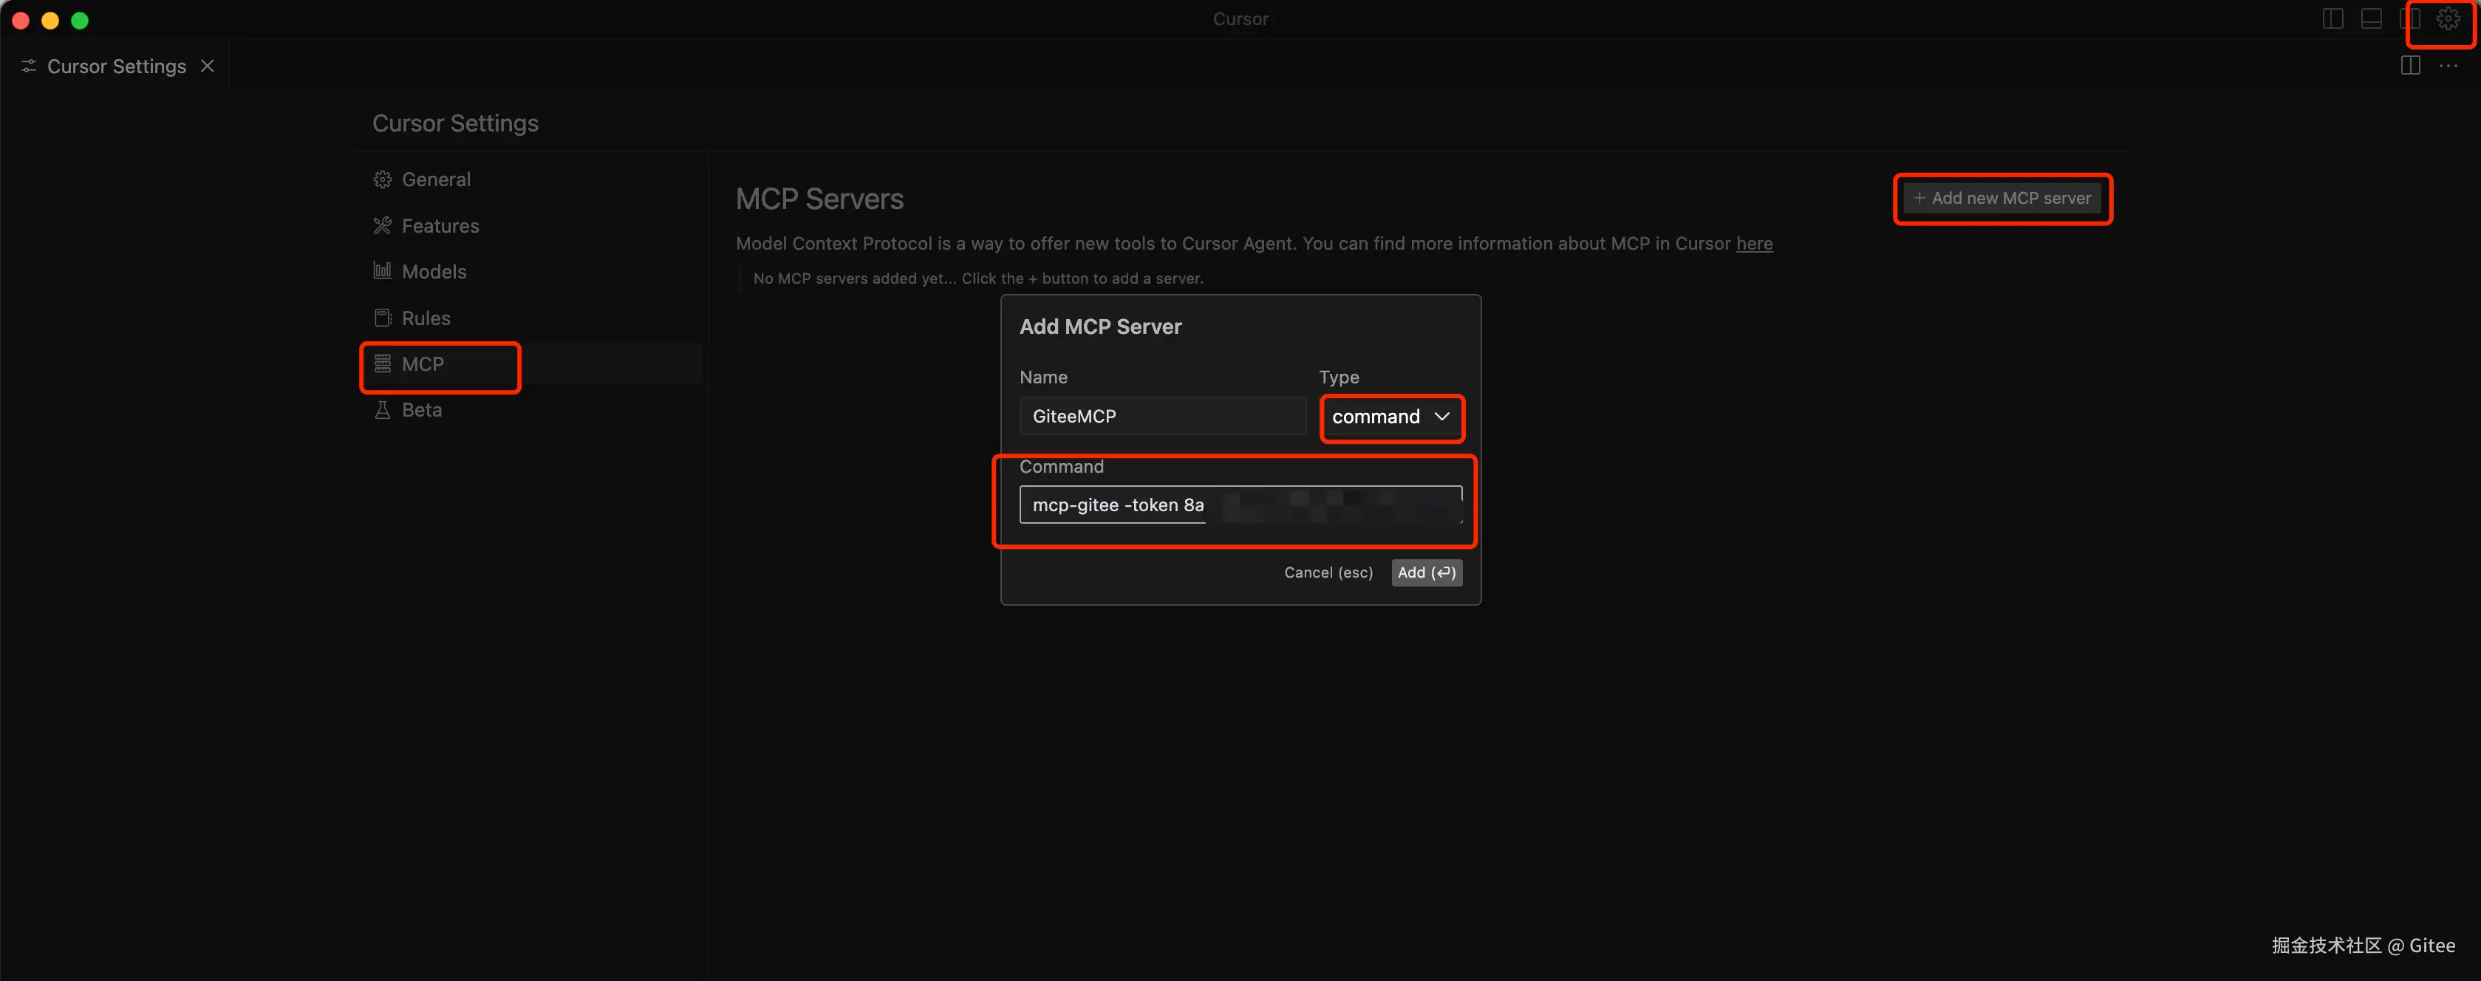Toggle the secondary sidebar layout icon
The width and height of the screenshot is (2481, 981).
[x=2410, y=19]
